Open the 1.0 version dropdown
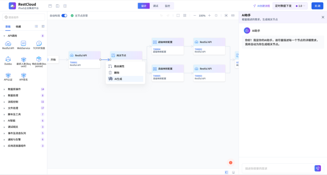Image resolution: width=327 pixels, height=175 pixels. [x=301, y=6]
